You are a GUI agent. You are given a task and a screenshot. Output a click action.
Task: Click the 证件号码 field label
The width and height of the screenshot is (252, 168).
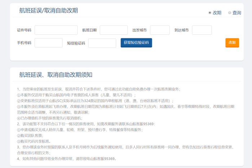click(24, 30)
